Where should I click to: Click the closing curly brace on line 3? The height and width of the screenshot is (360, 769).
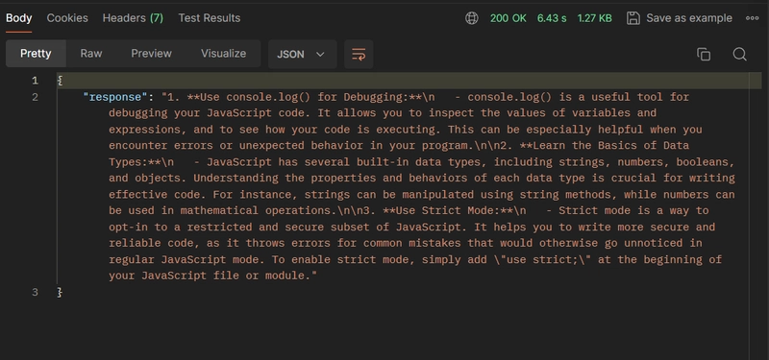(x=60, y=293)
